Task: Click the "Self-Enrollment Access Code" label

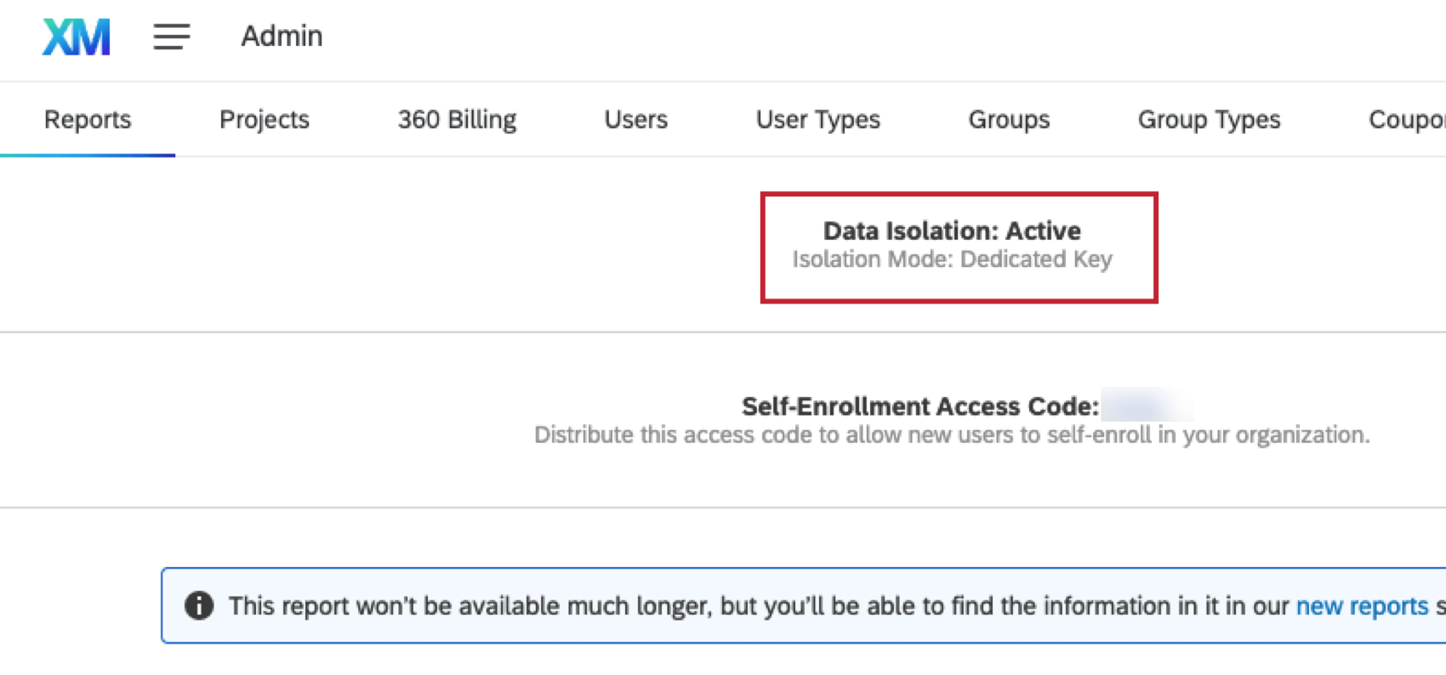Action: (919, 406)
